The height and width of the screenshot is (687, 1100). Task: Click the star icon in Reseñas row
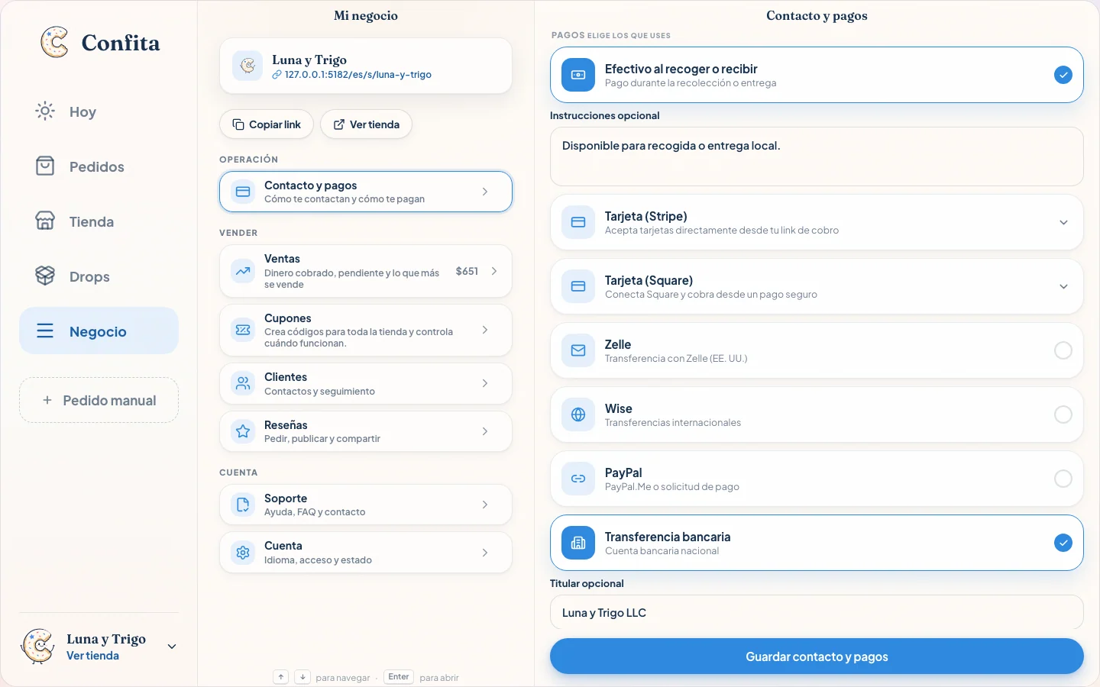click(243, 431)
